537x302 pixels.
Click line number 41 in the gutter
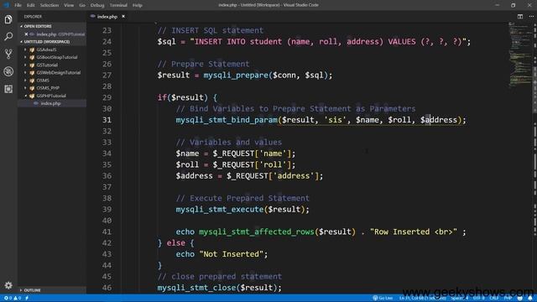pos(107,232)
